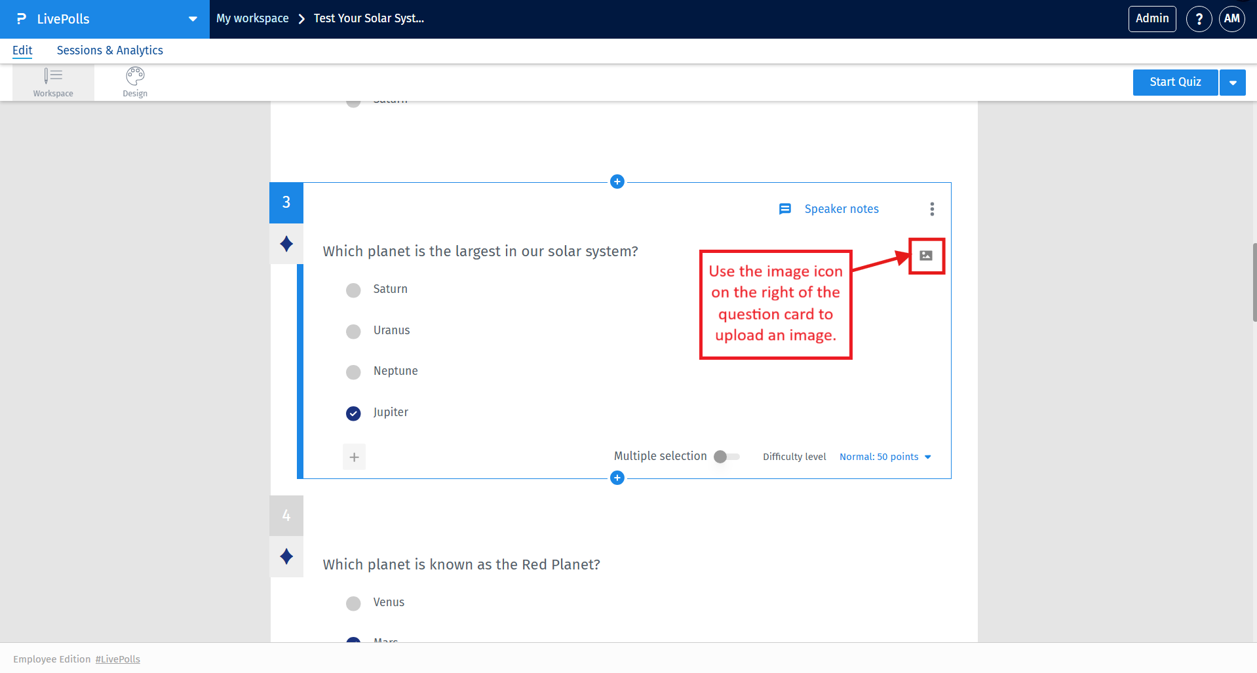
Task: Click the image upload icon on question 3
Action: pos(926,256)
